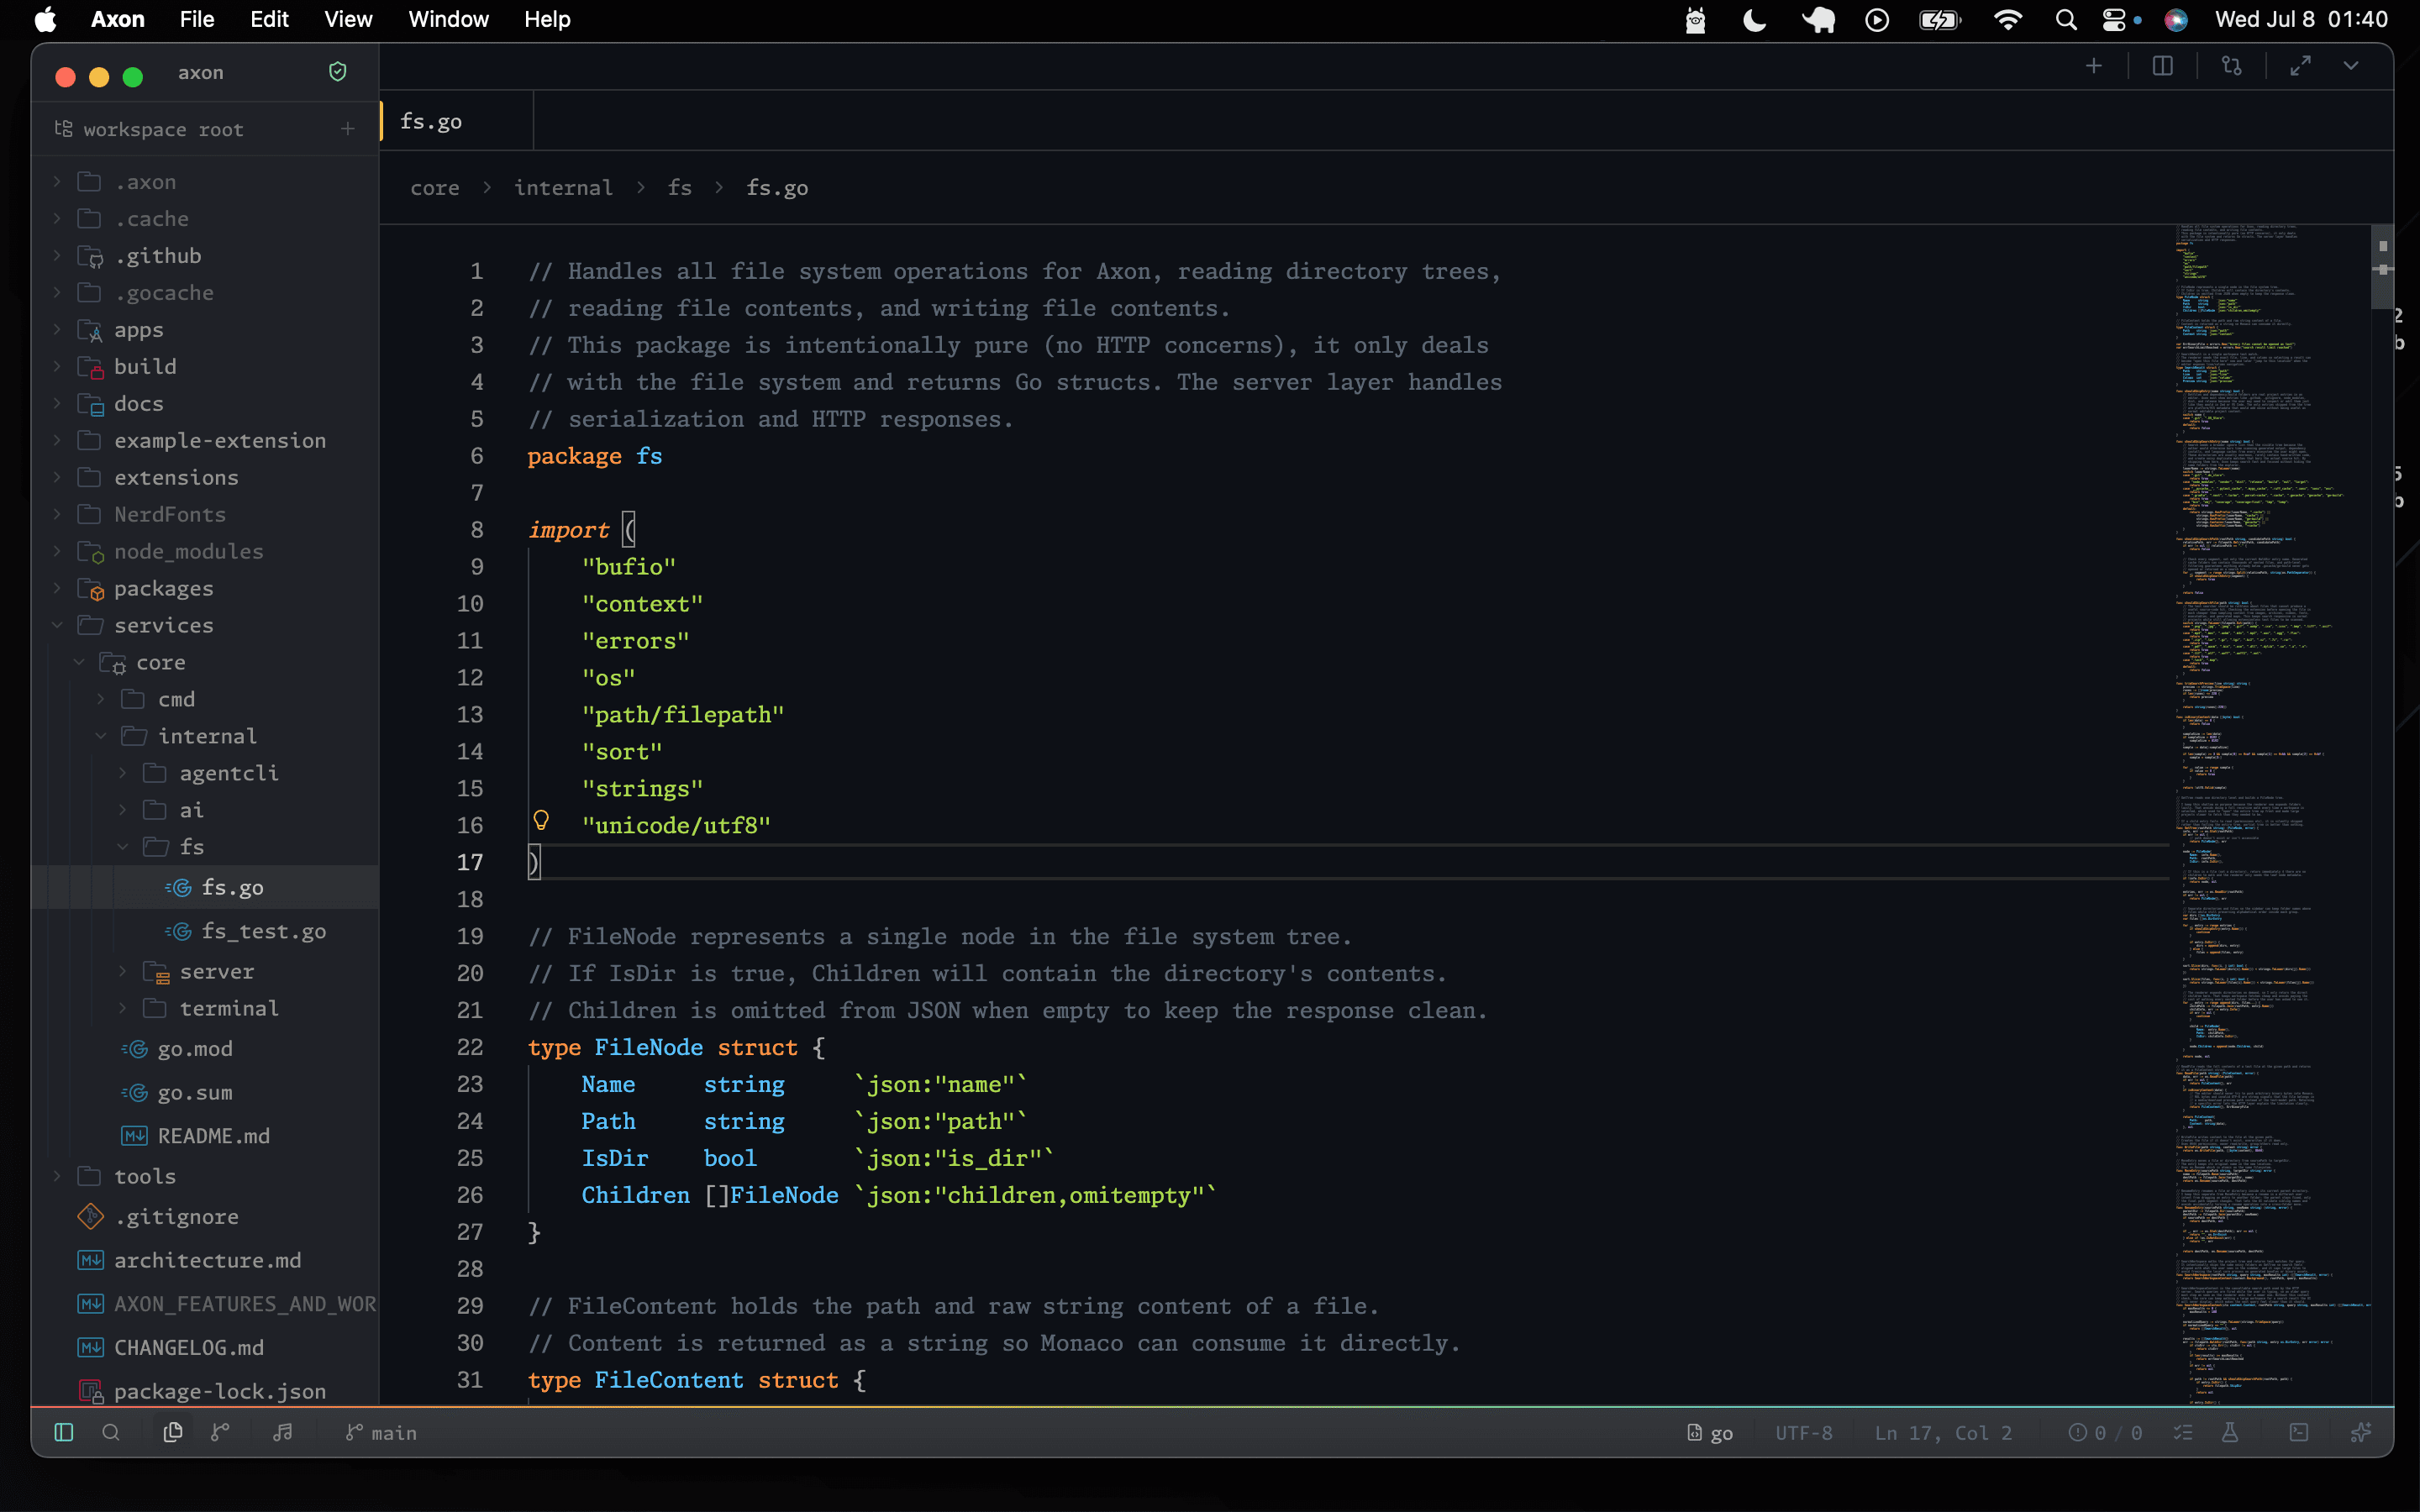The height and width of the screenshot is (1512, 2420).
Task: Open search from the status bar magnifier icon
Action: click(111, 1432)
